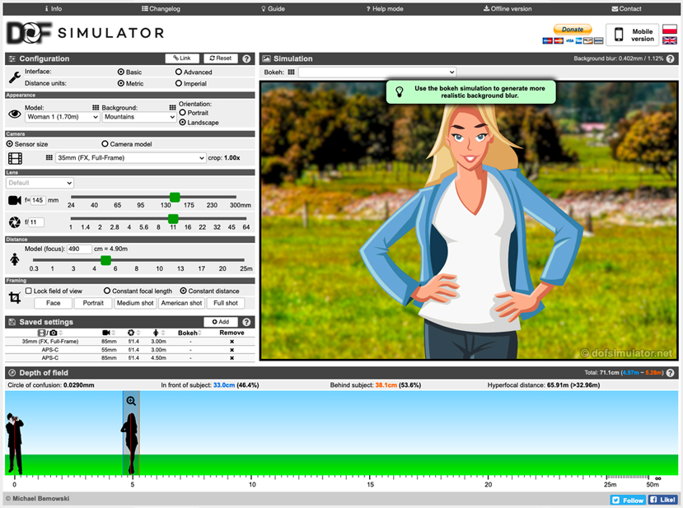Enable Lock field of view checkbox
The width and height of the screenshot is (683, 508).
pos(28,291)
